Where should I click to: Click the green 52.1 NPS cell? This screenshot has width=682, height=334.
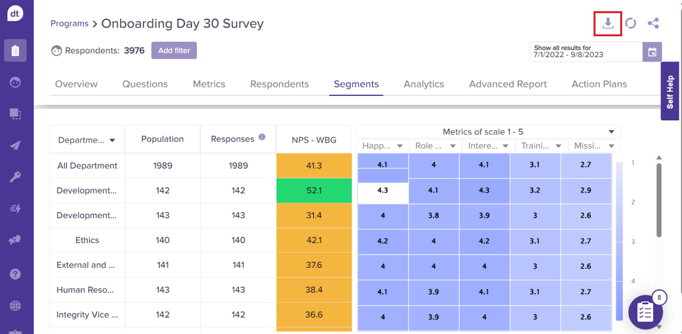pyautogui.click(x=314, y=190)
